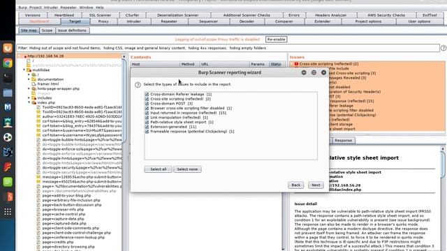Select page=browser-info.php tree entry
The image size is (447, 251).
(63, 209)
